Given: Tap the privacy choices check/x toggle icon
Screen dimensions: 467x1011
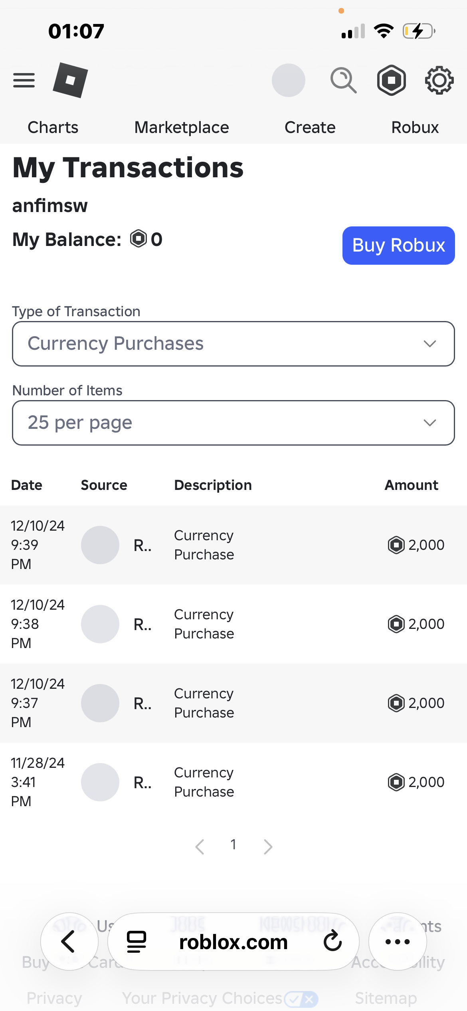Looking at the screenshot, I should pos(301,999).
